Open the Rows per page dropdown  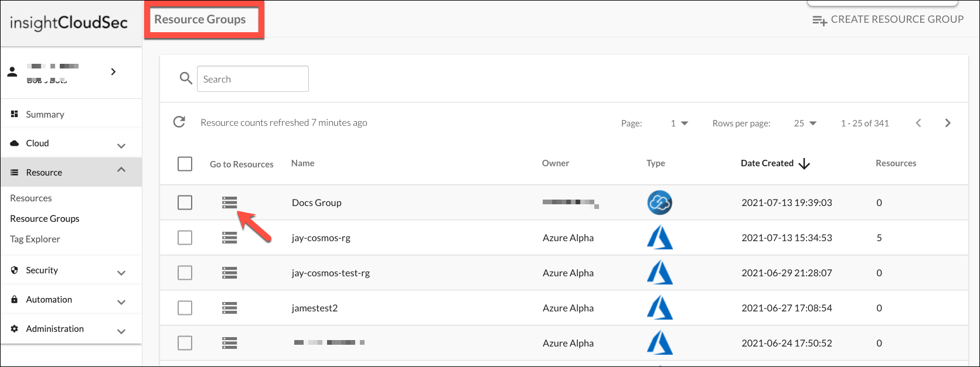(x=805, y=123)
